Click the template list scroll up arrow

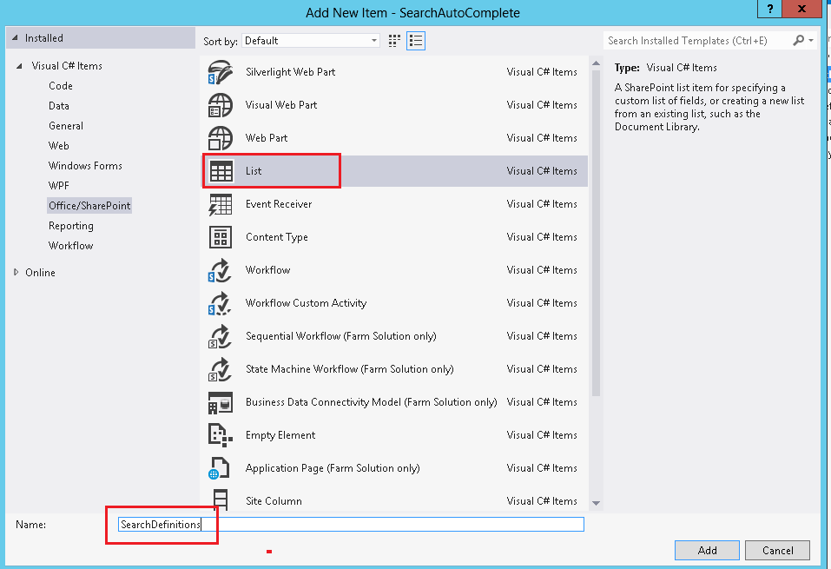pyautogui.click(x=596, y=63)
